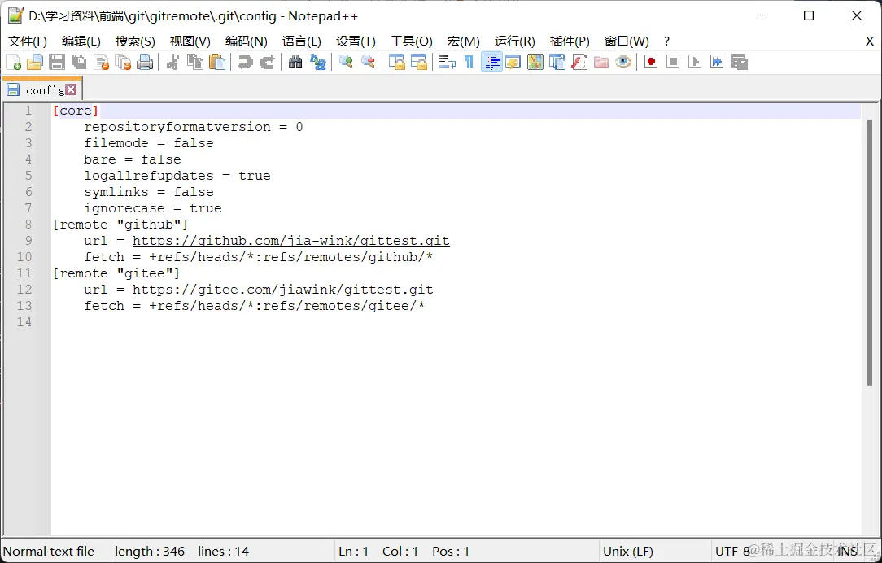Open the 文件(F) menu
The height and width of the screenshot is (563, 882).
pos(28,41)
